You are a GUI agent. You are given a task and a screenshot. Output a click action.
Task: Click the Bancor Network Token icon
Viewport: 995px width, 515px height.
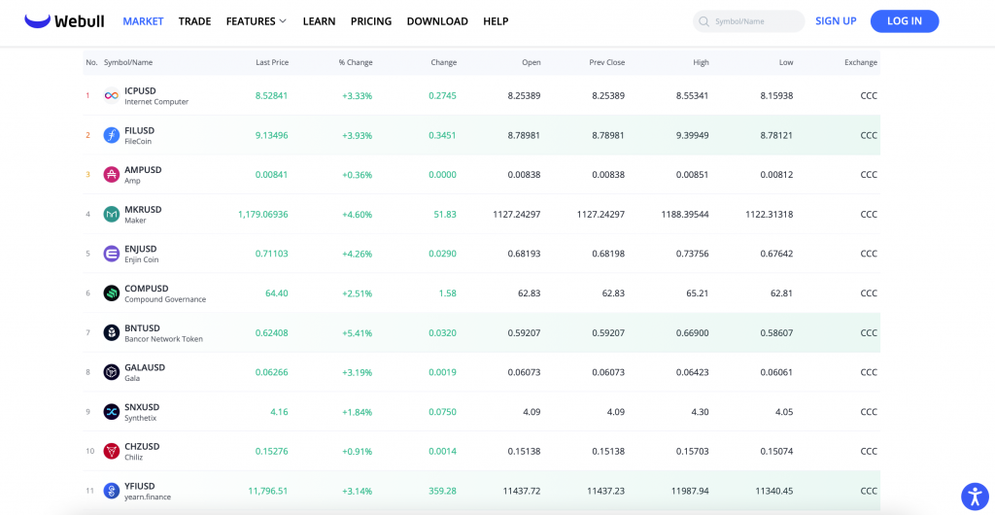[112, 332]
